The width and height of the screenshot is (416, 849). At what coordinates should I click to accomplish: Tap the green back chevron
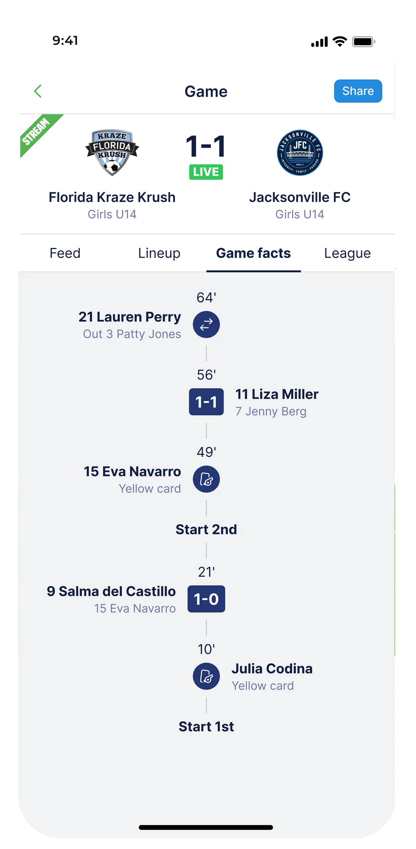click(x=38, y=91)
